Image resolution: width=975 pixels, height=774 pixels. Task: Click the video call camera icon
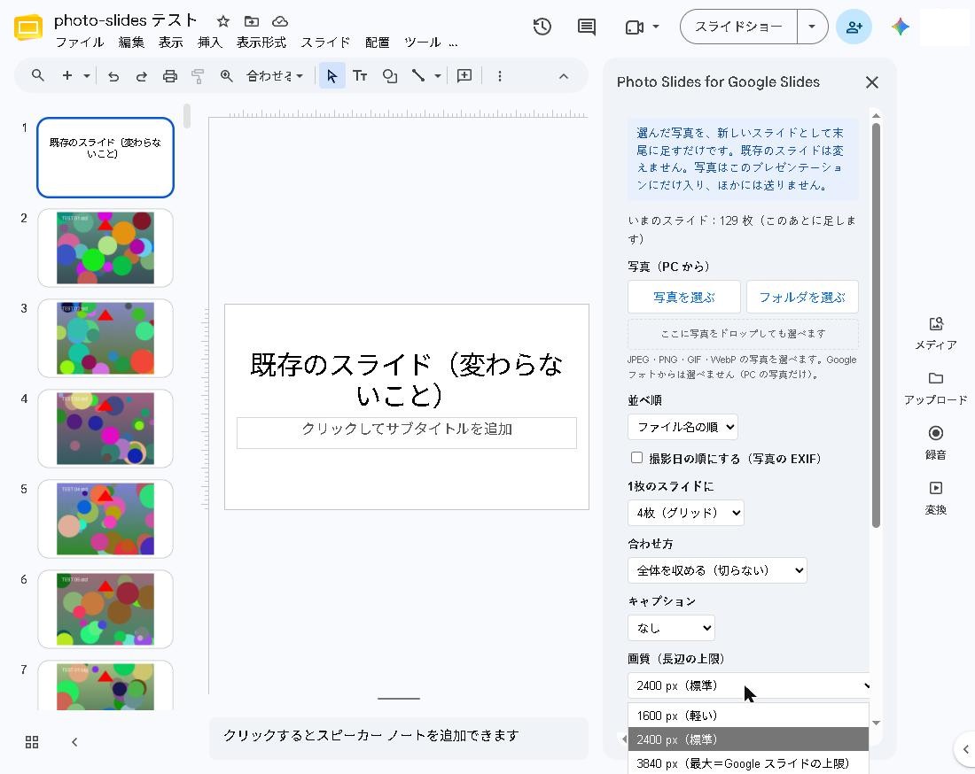coord(635,27)
